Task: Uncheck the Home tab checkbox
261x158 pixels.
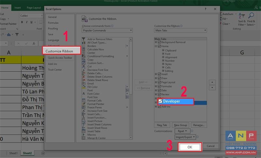Action: click(x=159, y=46)
